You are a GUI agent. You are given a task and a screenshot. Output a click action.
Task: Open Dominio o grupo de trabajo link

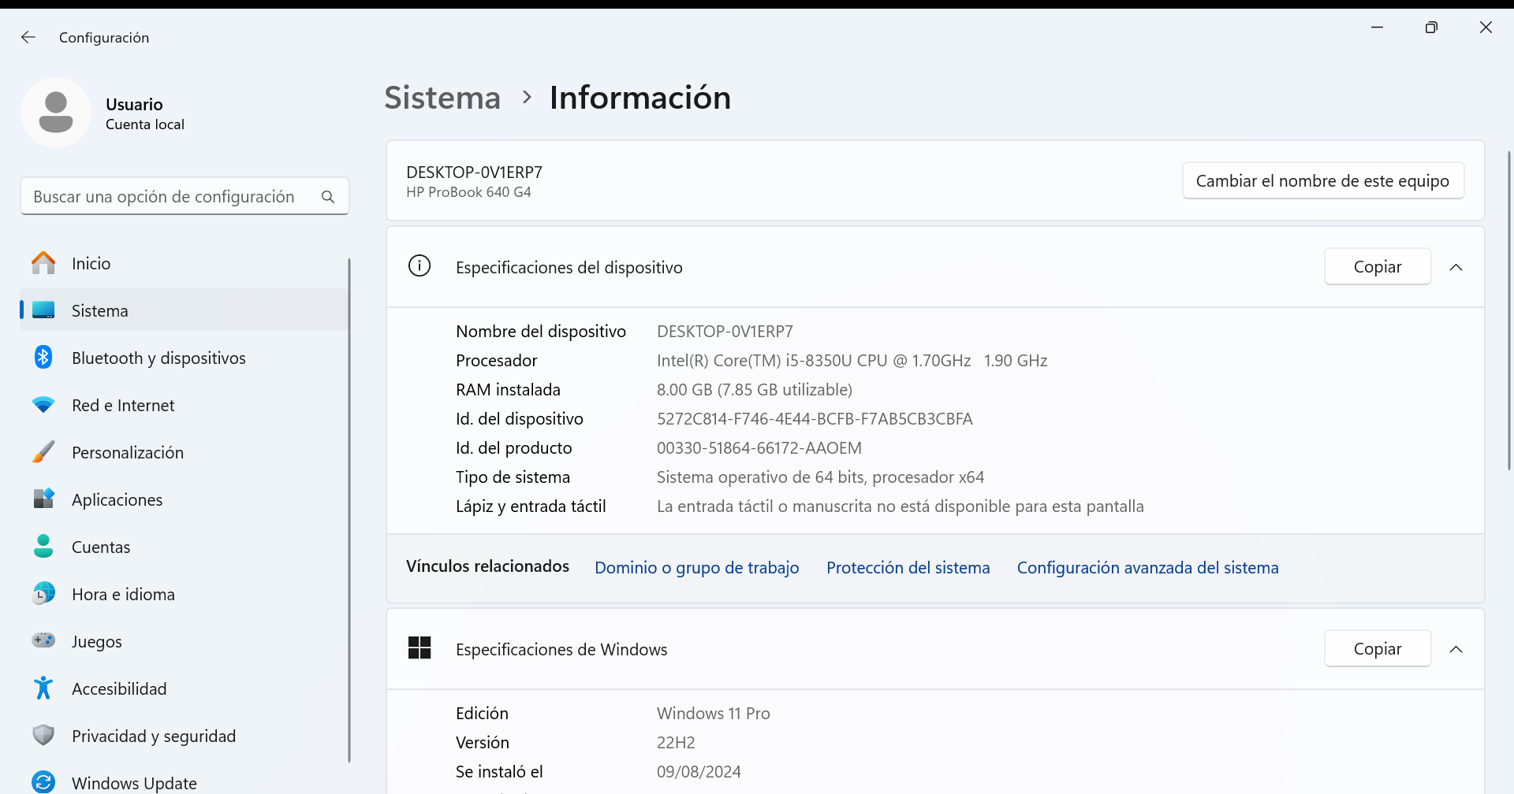point(696,568)
